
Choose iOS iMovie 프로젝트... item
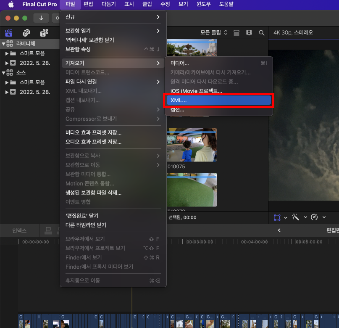(x=218, y=91)
